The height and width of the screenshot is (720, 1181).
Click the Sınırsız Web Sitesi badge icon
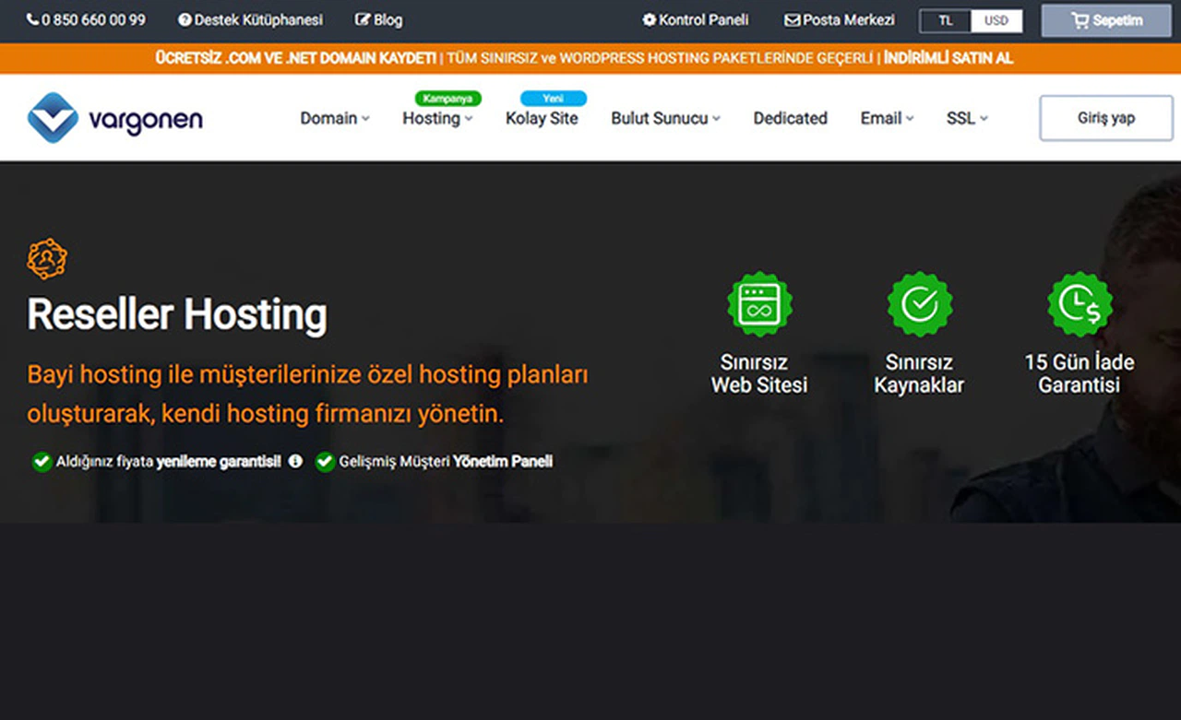click(759, 304)
